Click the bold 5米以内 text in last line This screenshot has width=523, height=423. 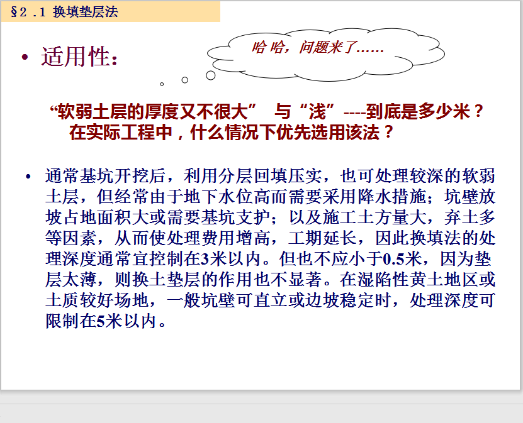coord(125,321)
